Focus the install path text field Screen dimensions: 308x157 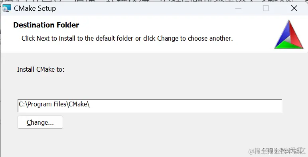click(150, 106)
